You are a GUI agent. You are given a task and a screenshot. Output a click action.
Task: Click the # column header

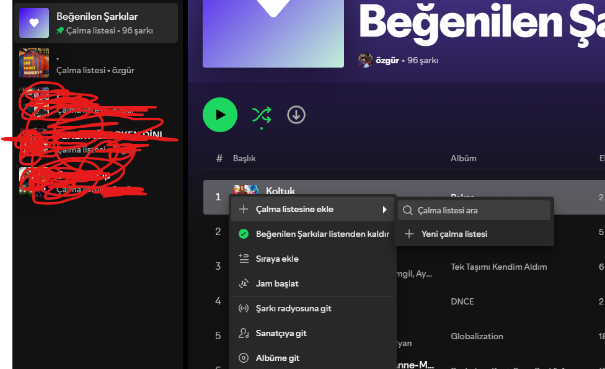point(219,158)
